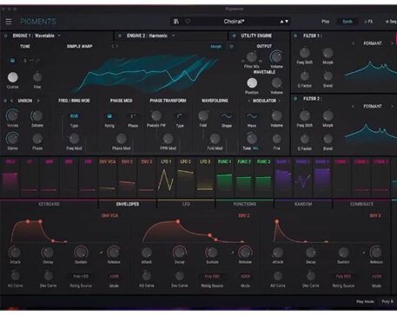Image resolution: width=397 pixels, height=315 pixels.
Task: Select the next Unison mode arrow
Action: (x=38, y=101)
